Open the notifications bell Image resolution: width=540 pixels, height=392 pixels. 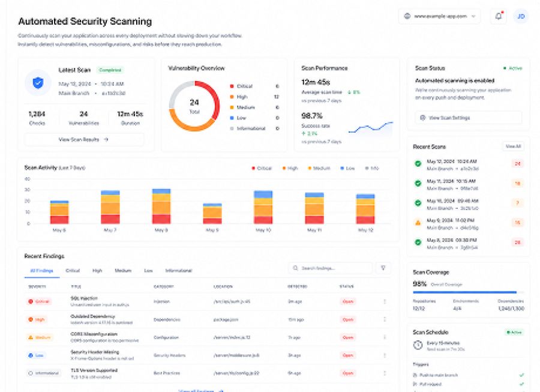pyautogui.click(x=499, y=16)
